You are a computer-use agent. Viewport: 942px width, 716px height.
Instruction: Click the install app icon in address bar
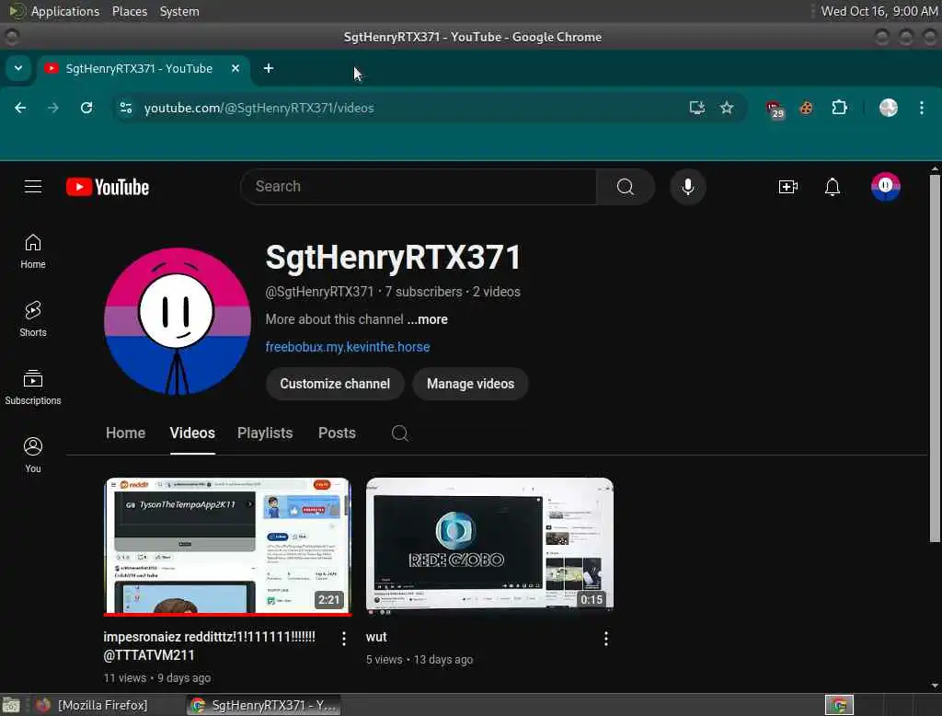click(697, 108)
